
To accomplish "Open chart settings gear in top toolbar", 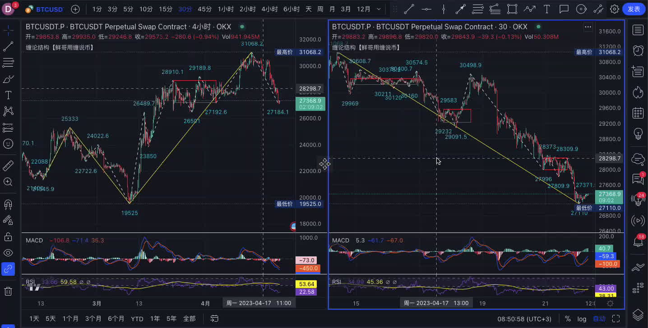I will coord(614,9).
